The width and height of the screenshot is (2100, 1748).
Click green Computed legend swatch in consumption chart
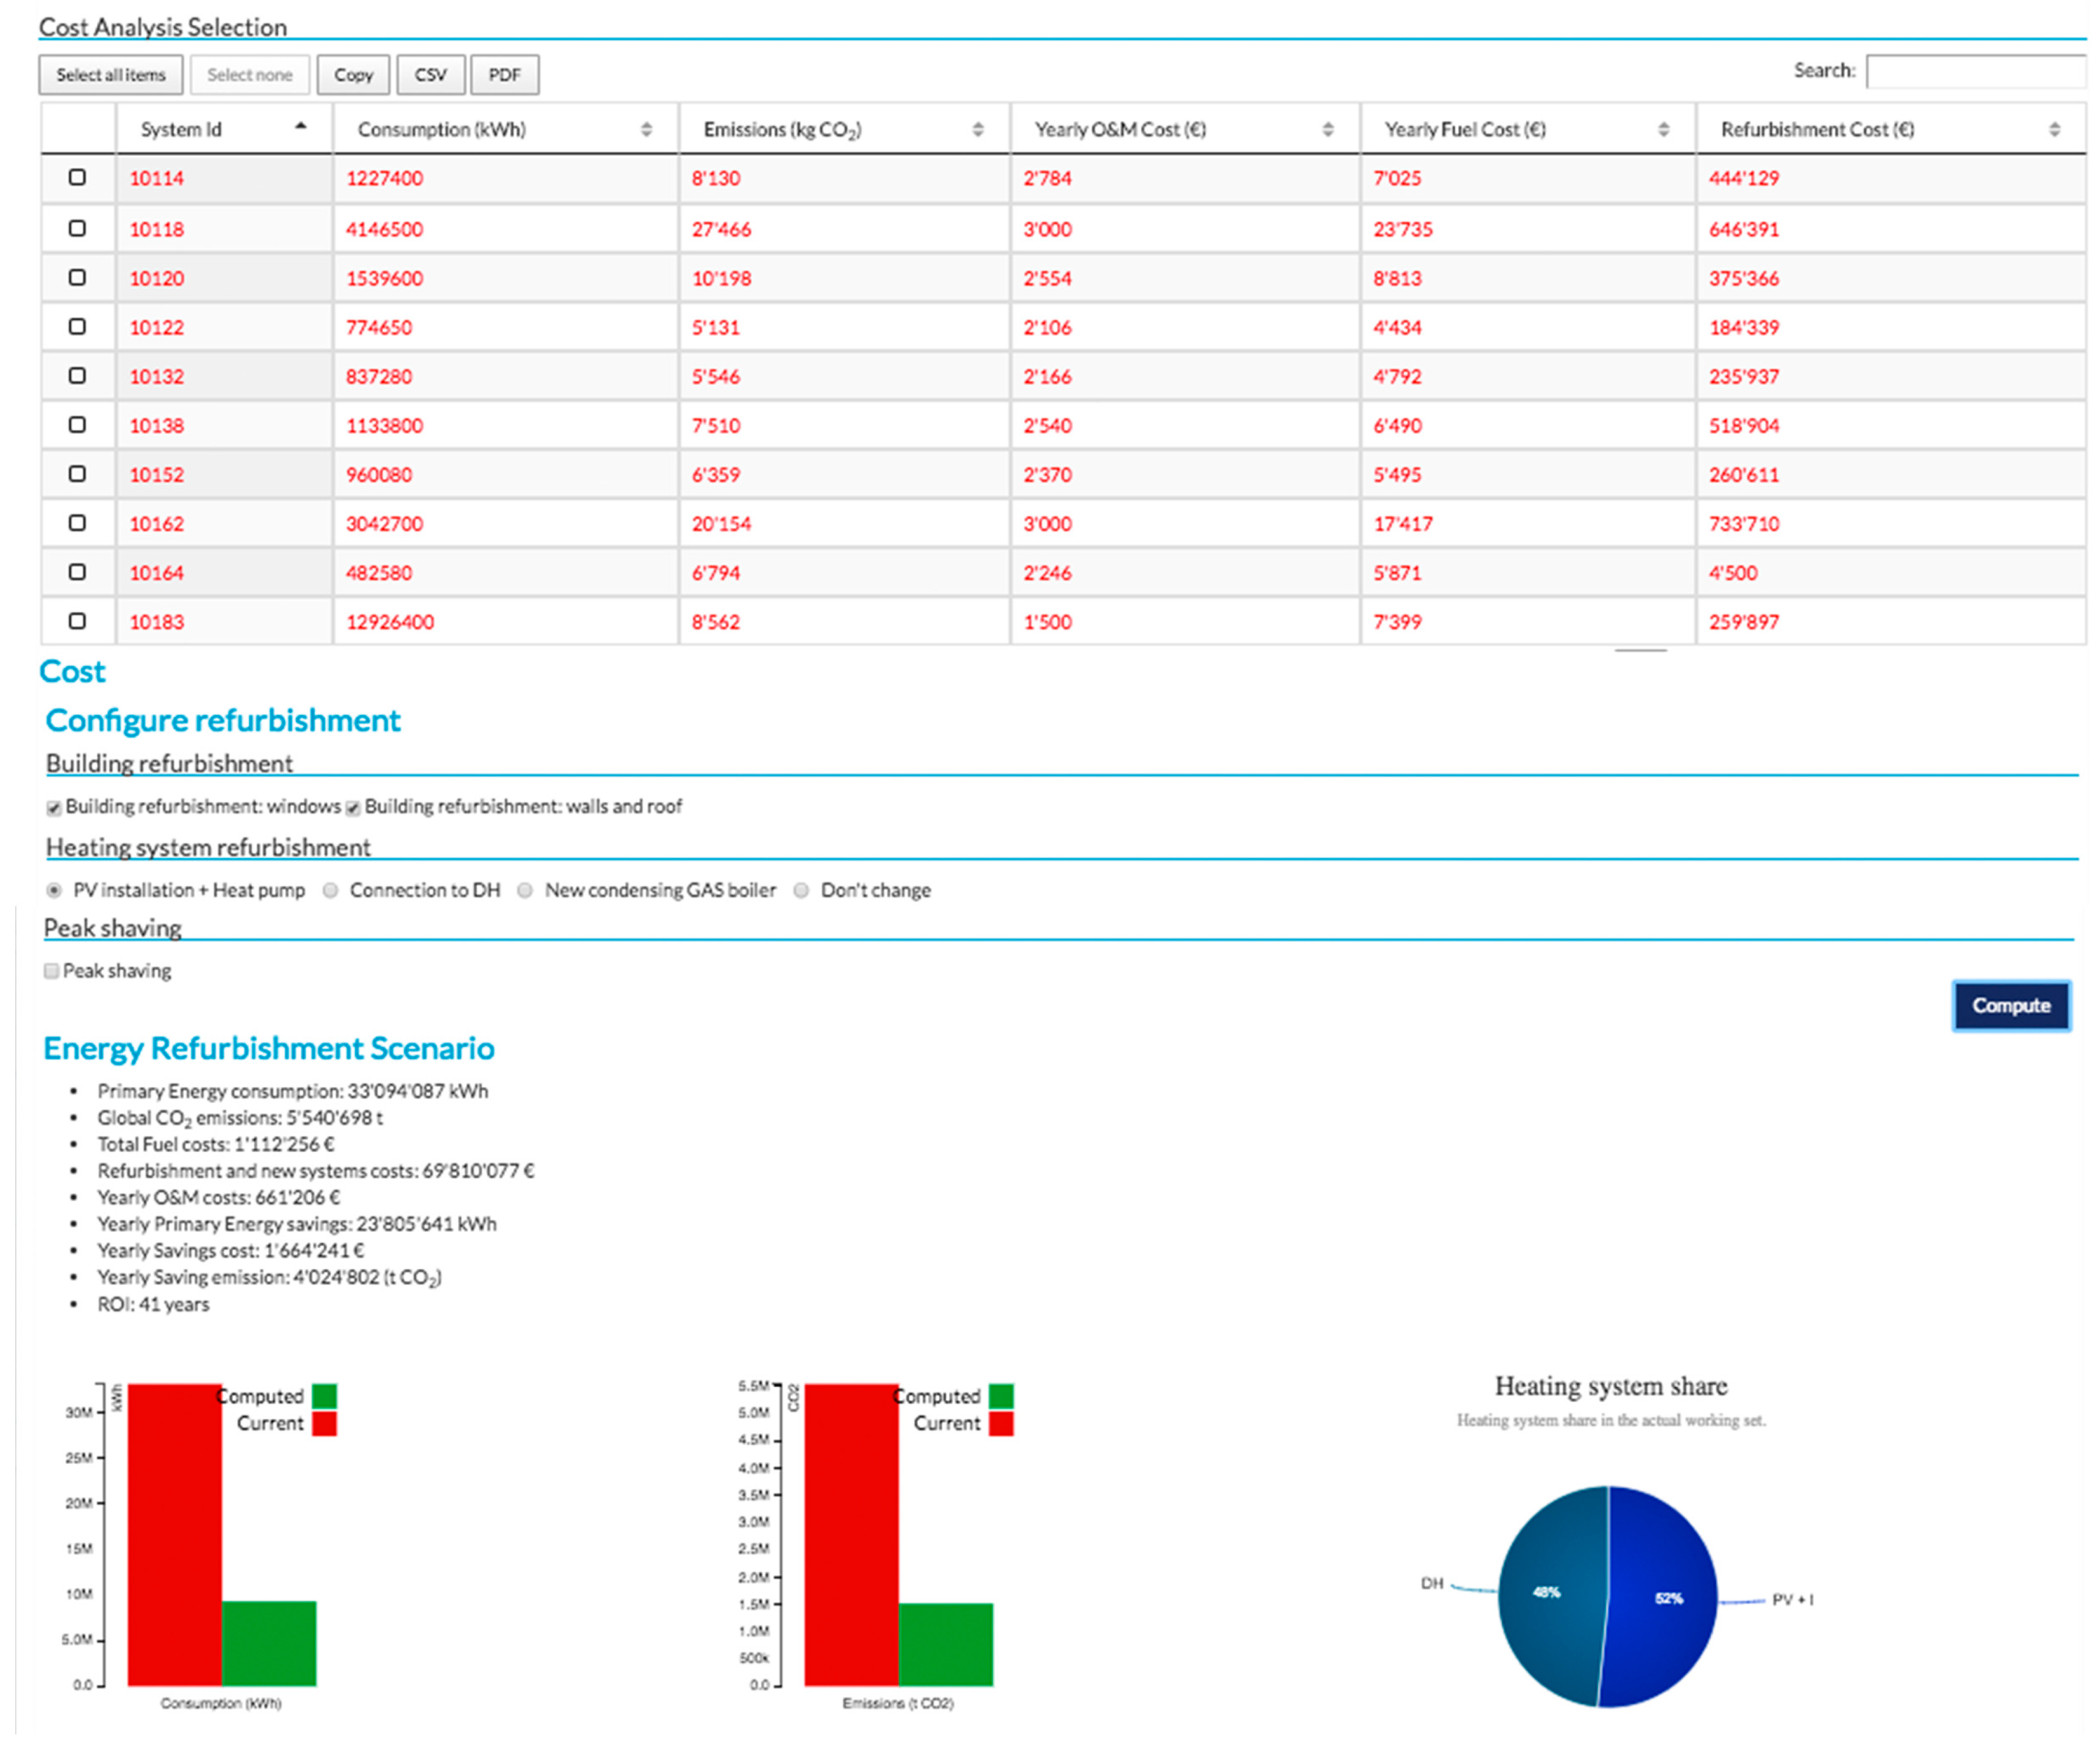coord(324,1396)
